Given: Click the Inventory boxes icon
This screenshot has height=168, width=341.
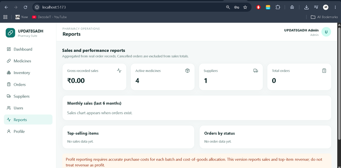Looking at the screenshot, I should coord(9,73).
